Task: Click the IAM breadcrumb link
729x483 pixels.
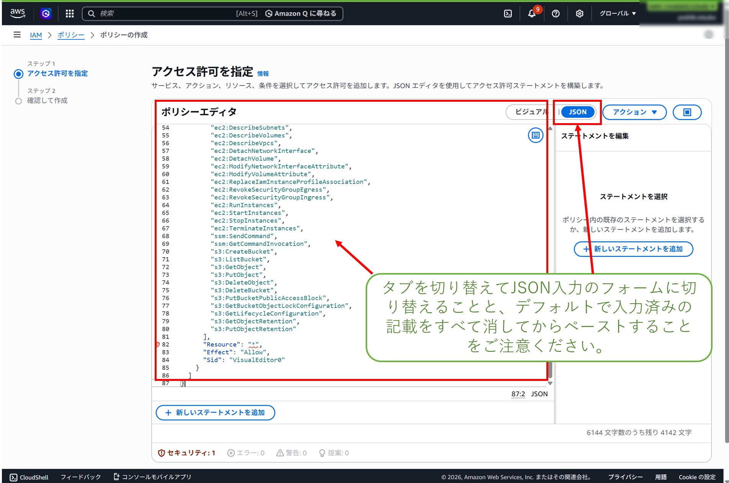Action: 36,35
